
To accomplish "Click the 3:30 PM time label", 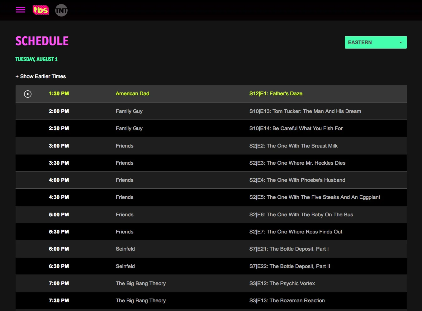I will coord(59,163).
